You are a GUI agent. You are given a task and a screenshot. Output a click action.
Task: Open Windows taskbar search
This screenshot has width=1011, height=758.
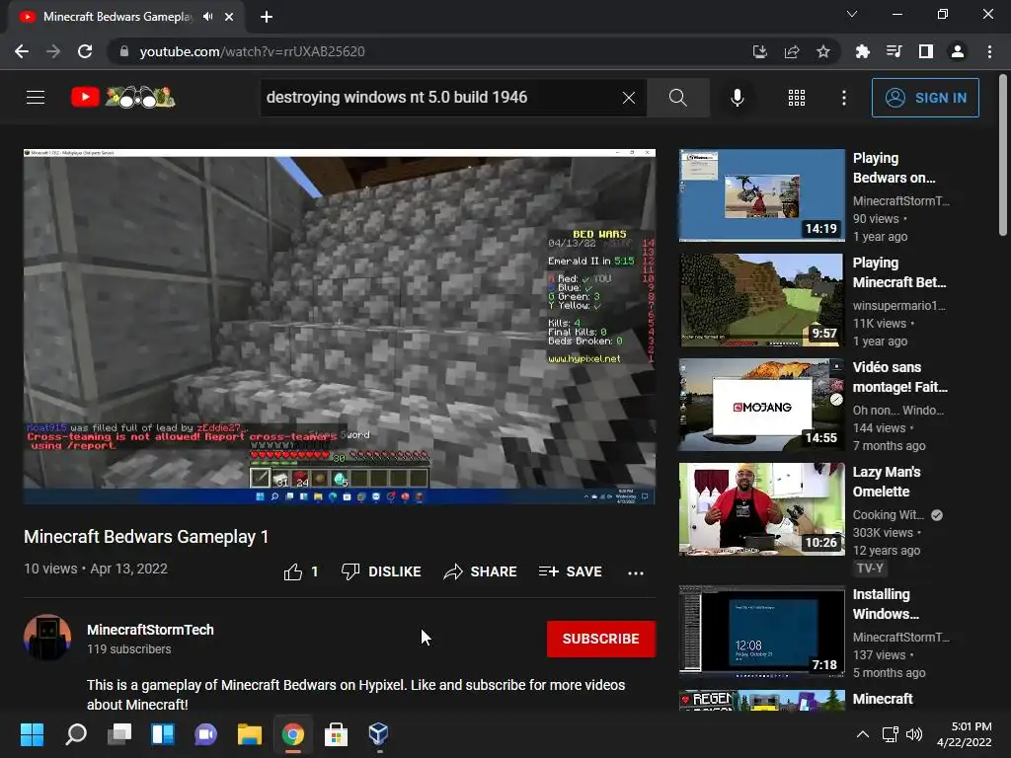pyautogui.click(x=76, y=734)
